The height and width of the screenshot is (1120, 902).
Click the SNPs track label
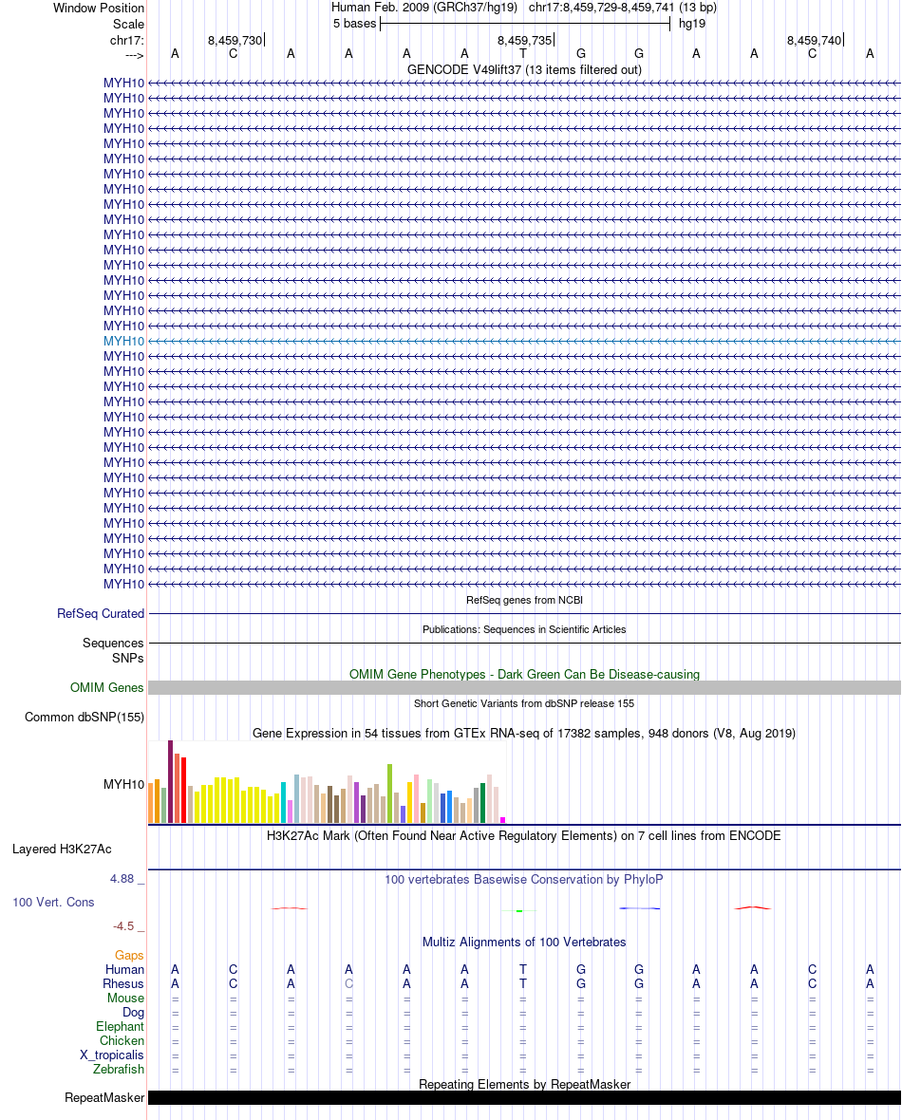(x=128, y=658)
